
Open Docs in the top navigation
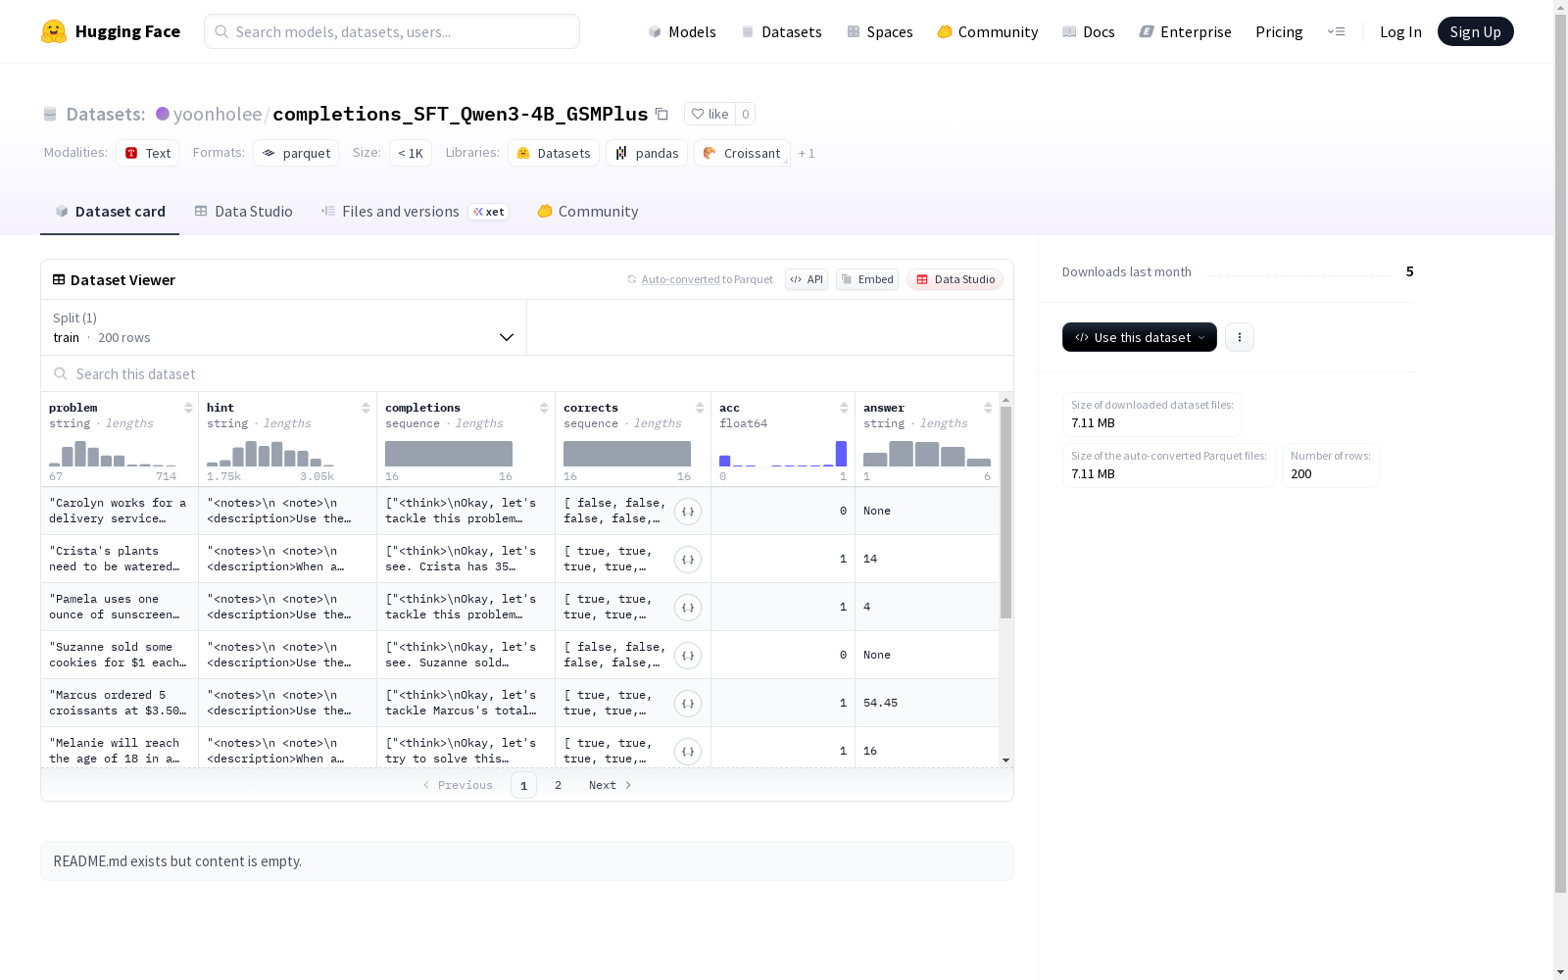pyautogui.click(x=1089, y=31)
